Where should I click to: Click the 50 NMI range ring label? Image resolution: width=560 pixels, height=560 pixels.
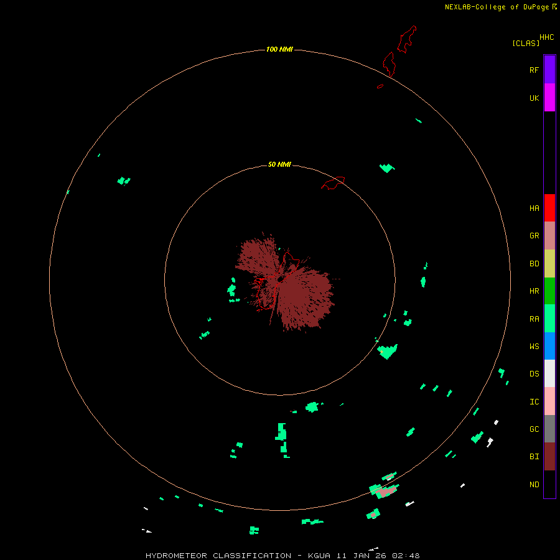pyautogui.click(x=279, y=164)
